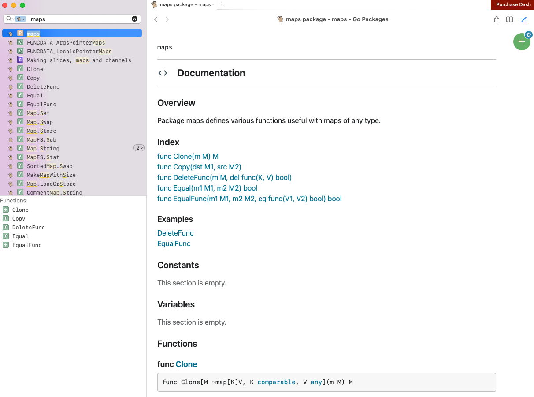Image resolution: width=534 pixels, height=397 pixels.
Task: Open the EqualFunc example link
Action: pyautogui.click(x=174, y=243)
